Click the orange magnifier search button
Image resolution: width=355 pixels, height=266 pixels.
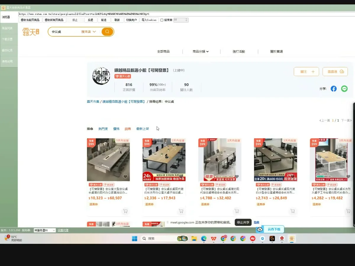click(107, 32)
